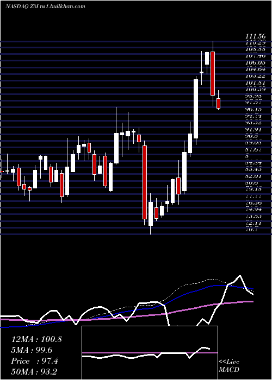This screenshot has height=380, width=272.
Task: Click the NASDAQ ZM ns1.bullkhan.com title text
Action: click(45, 7)
